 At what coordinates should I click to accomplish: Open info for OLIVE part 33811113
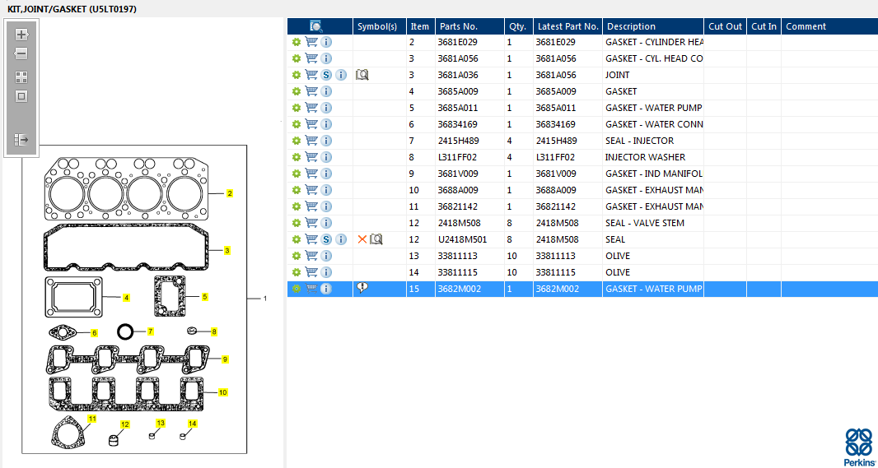326,256
